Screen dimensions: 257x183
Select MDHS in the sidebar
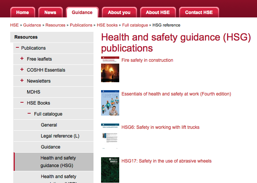(53, 92)
